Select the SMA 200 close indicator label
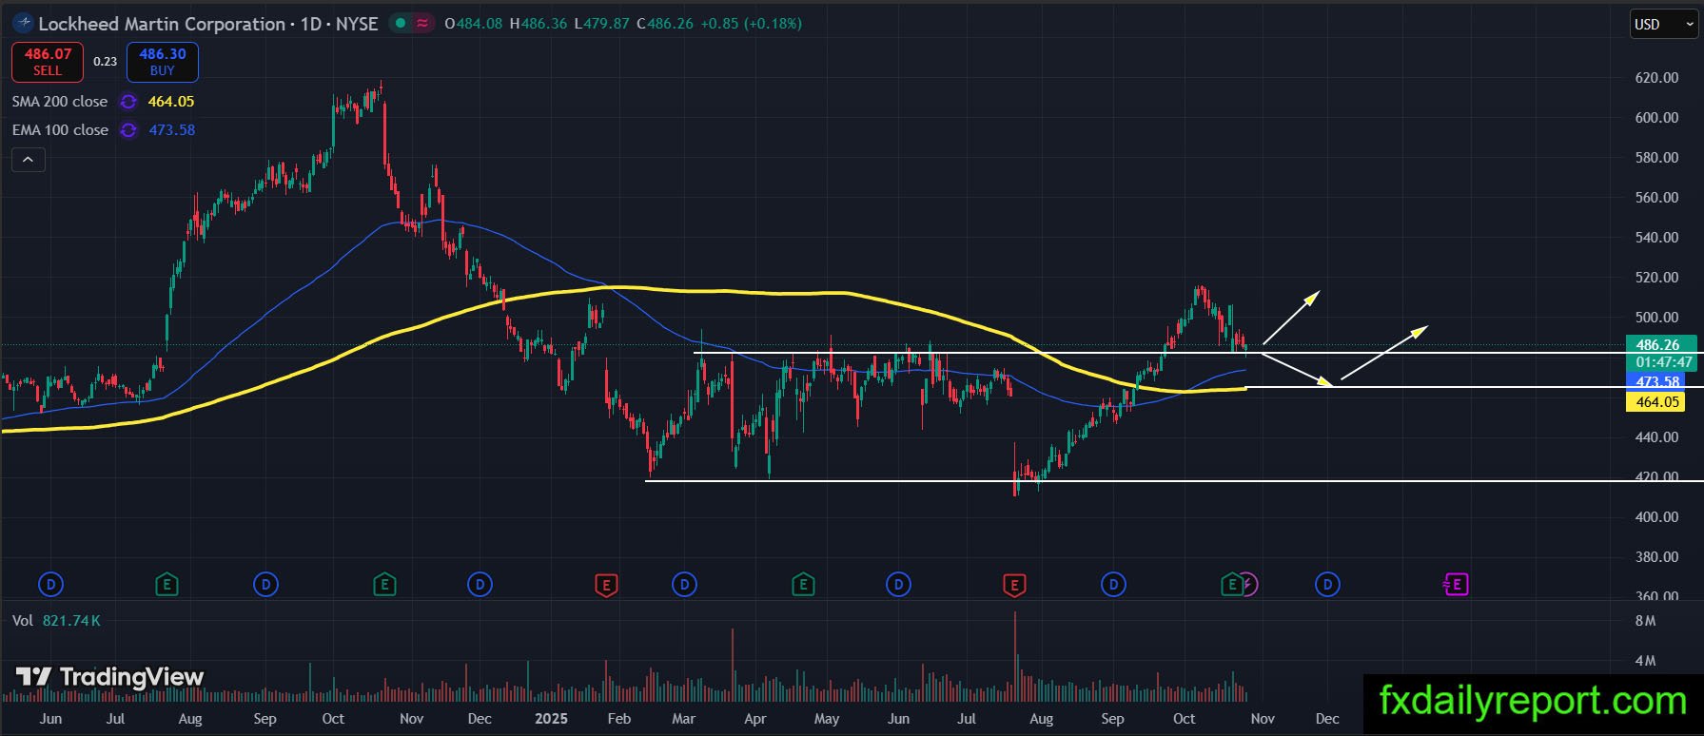The height and width of the screenshot is (736, 1704). click(x=60, y=102)
